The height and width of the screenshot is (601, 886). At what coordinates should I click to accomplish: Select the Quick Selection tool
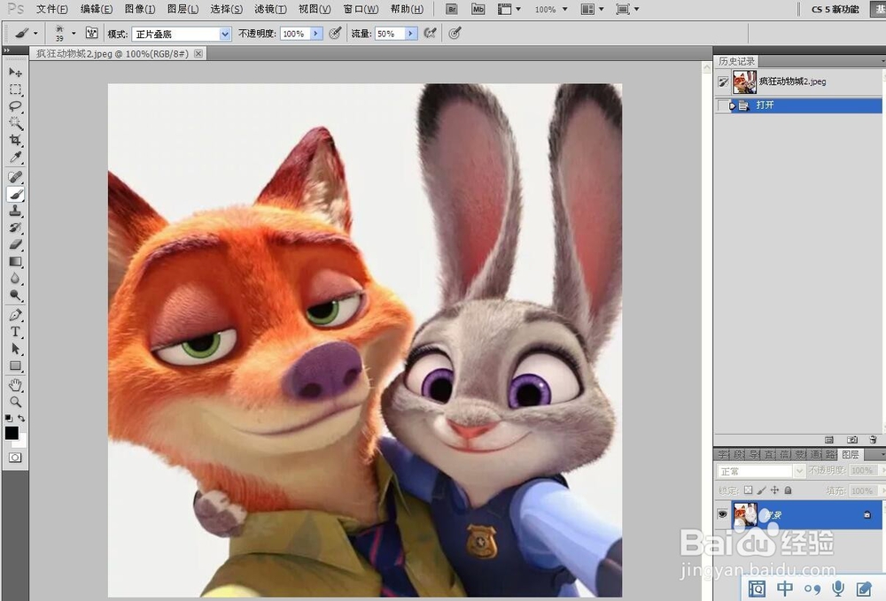coord(15,123)
